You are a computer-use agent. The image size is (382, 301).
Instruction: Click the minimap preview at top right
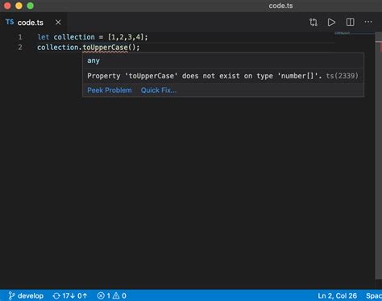[x=343, y=33]
